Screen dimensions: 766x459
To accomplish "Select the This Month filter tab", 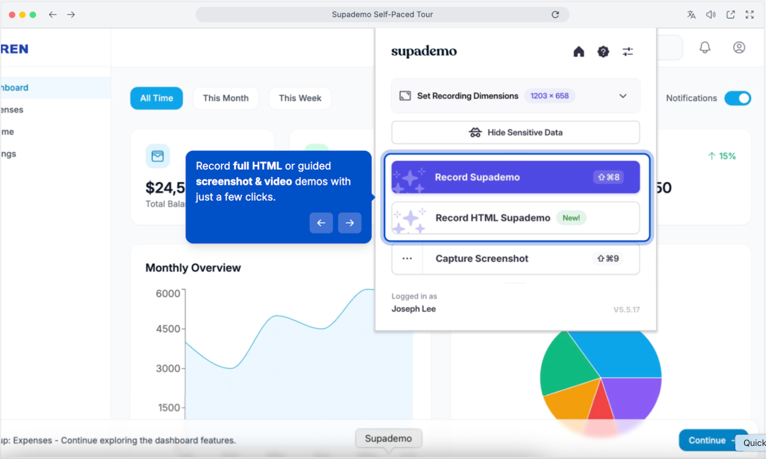I will click(x=226, y=98).
